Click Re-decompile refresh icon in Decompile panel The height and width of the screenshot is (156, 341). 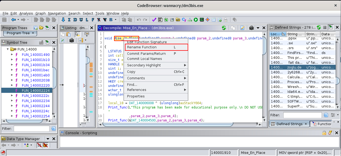point(224,28)
